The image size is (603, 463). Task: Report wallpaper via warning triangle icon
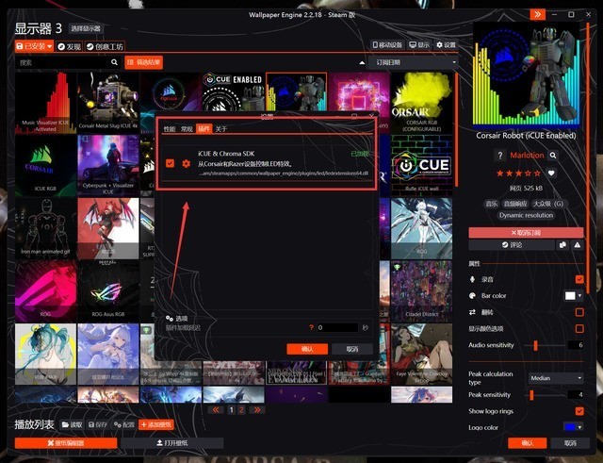[578, 245]
